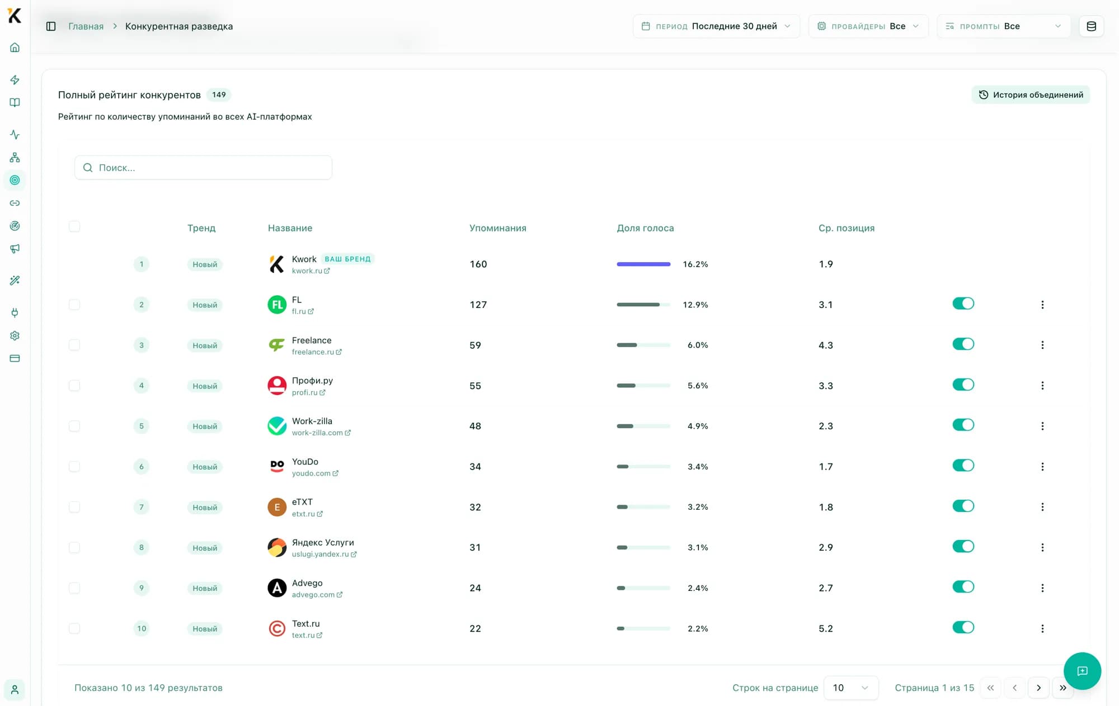
Task: Click mentions value 160 for Kwork
Action: click(x=478, y=264)
